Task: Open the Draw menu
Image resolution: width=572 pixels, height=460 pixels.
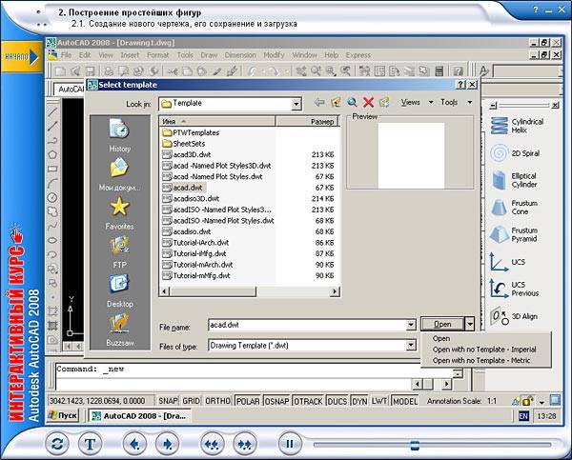Action: click(x=209, y=55)
